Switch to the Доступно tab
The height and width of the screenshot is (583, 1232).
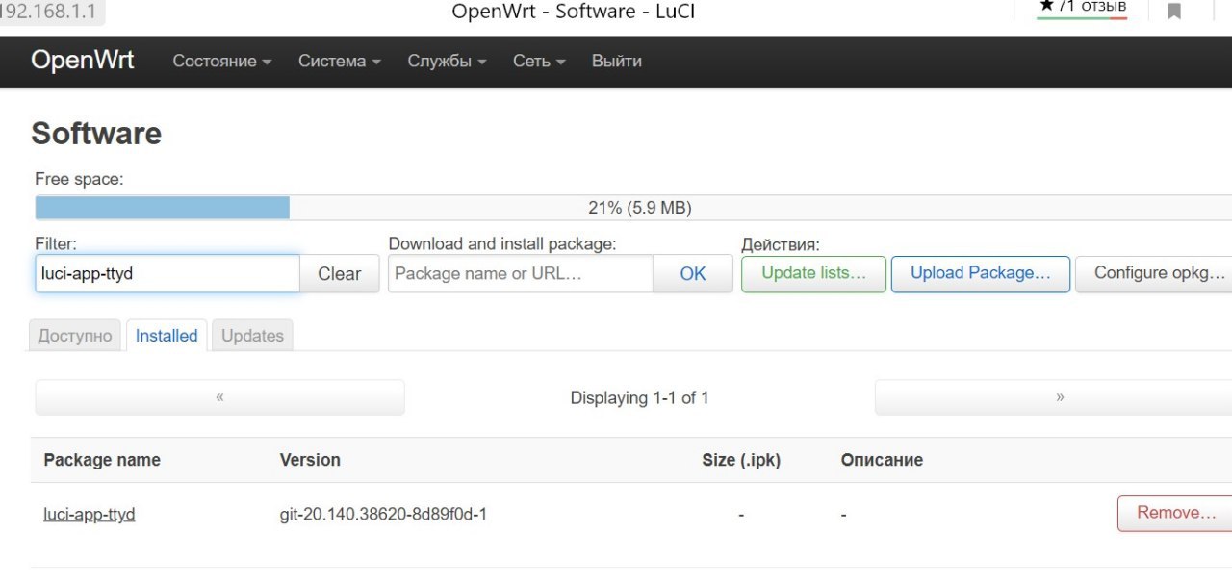75,336
